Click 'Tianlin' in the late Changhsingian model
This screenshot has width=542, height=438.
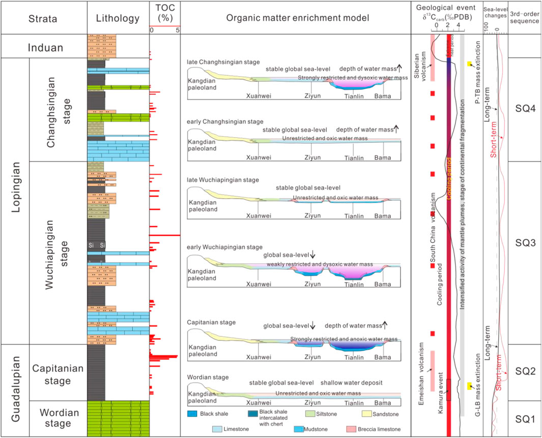click(x=354, y=97)
